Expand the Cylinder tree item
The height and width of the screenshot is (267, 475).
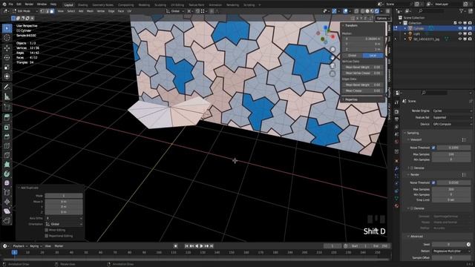(x=405, y=28)
